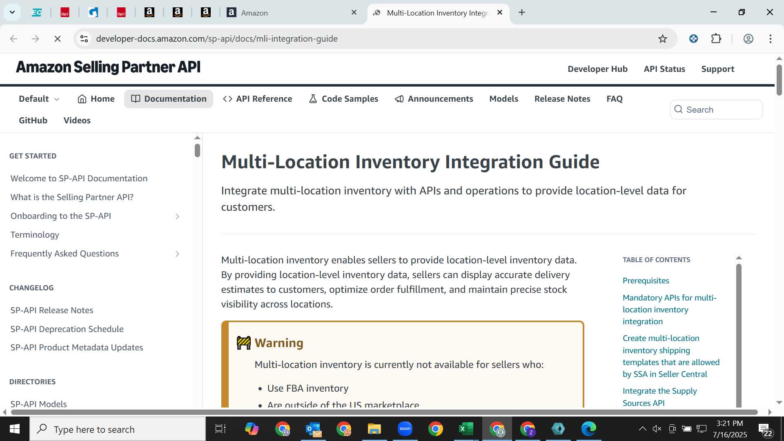Open Task View from taskbar
Viewport: 784px width, 441px height.
220,429
